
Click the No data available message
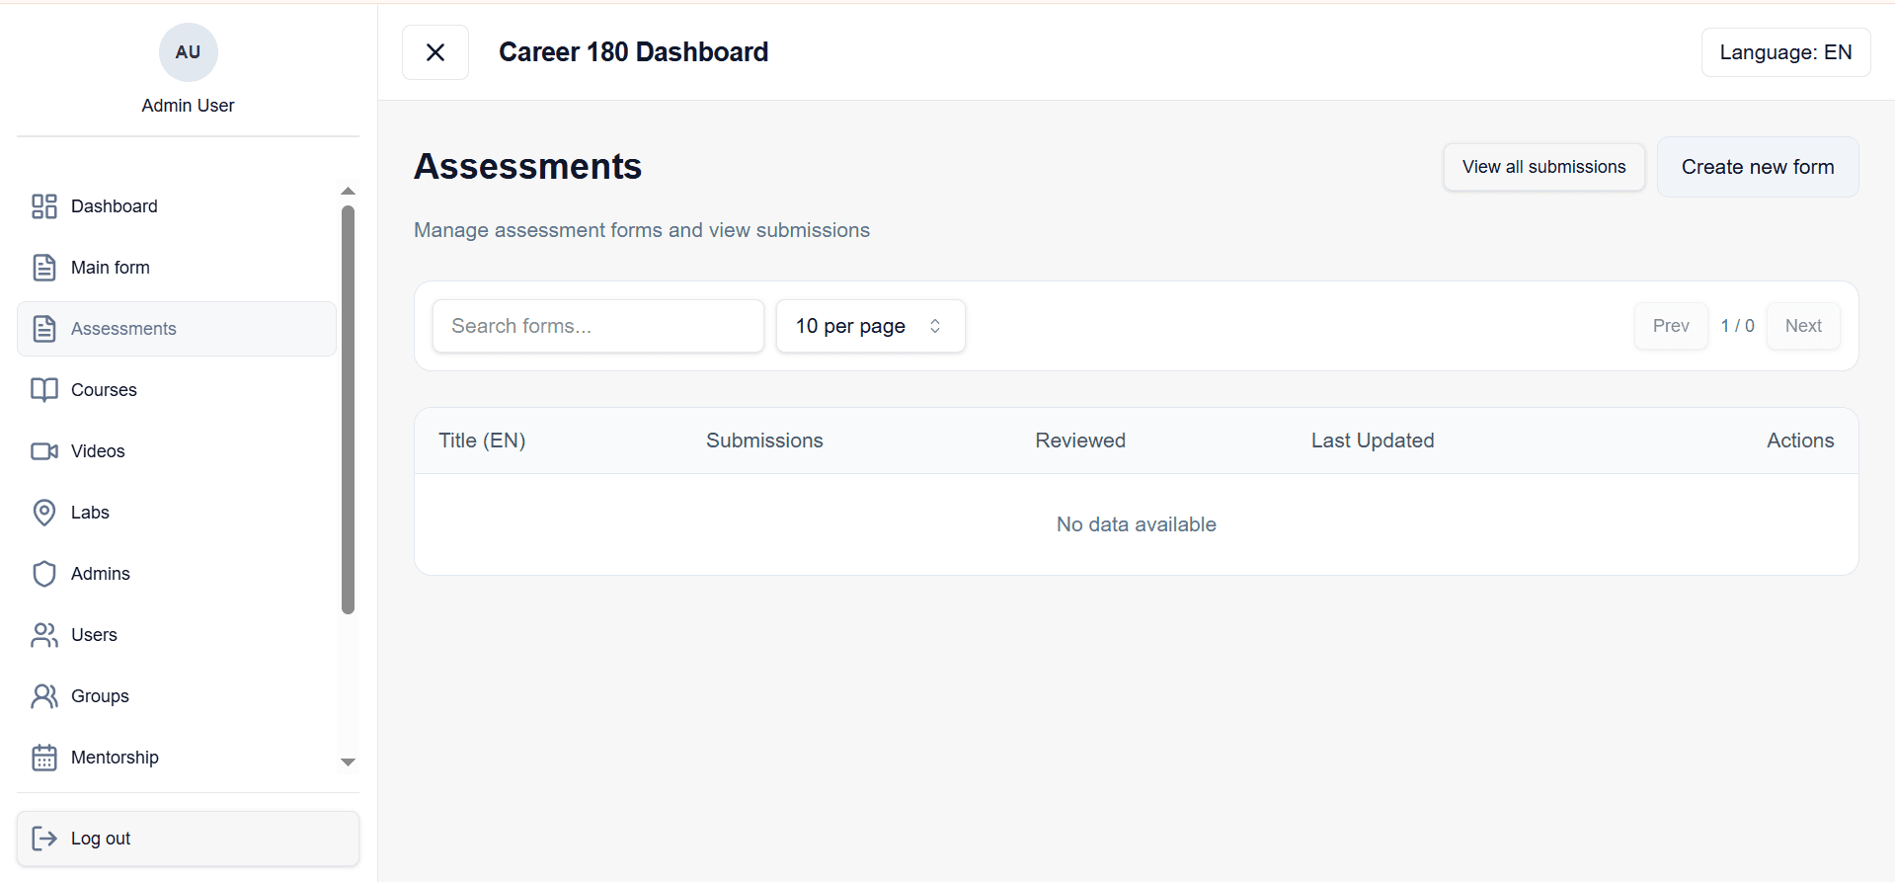tap(1136, 524)
